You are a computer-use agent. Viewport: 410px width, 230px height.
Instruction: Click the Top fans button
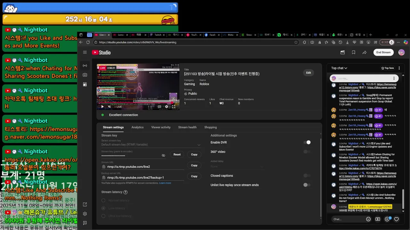[387, 68]
